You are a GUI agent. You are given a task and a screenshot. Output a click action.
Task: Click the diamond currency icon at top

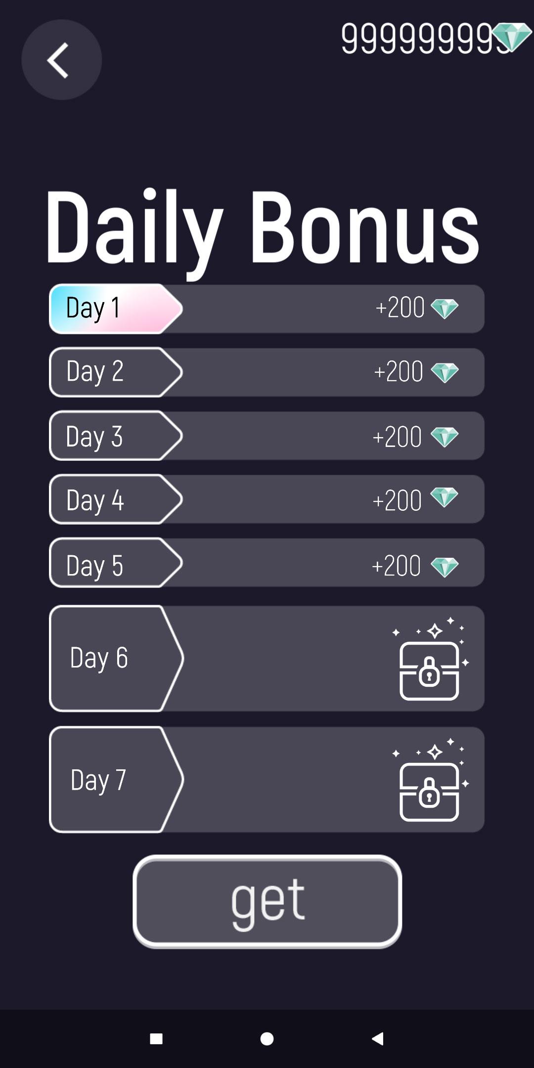coord(512,37)
